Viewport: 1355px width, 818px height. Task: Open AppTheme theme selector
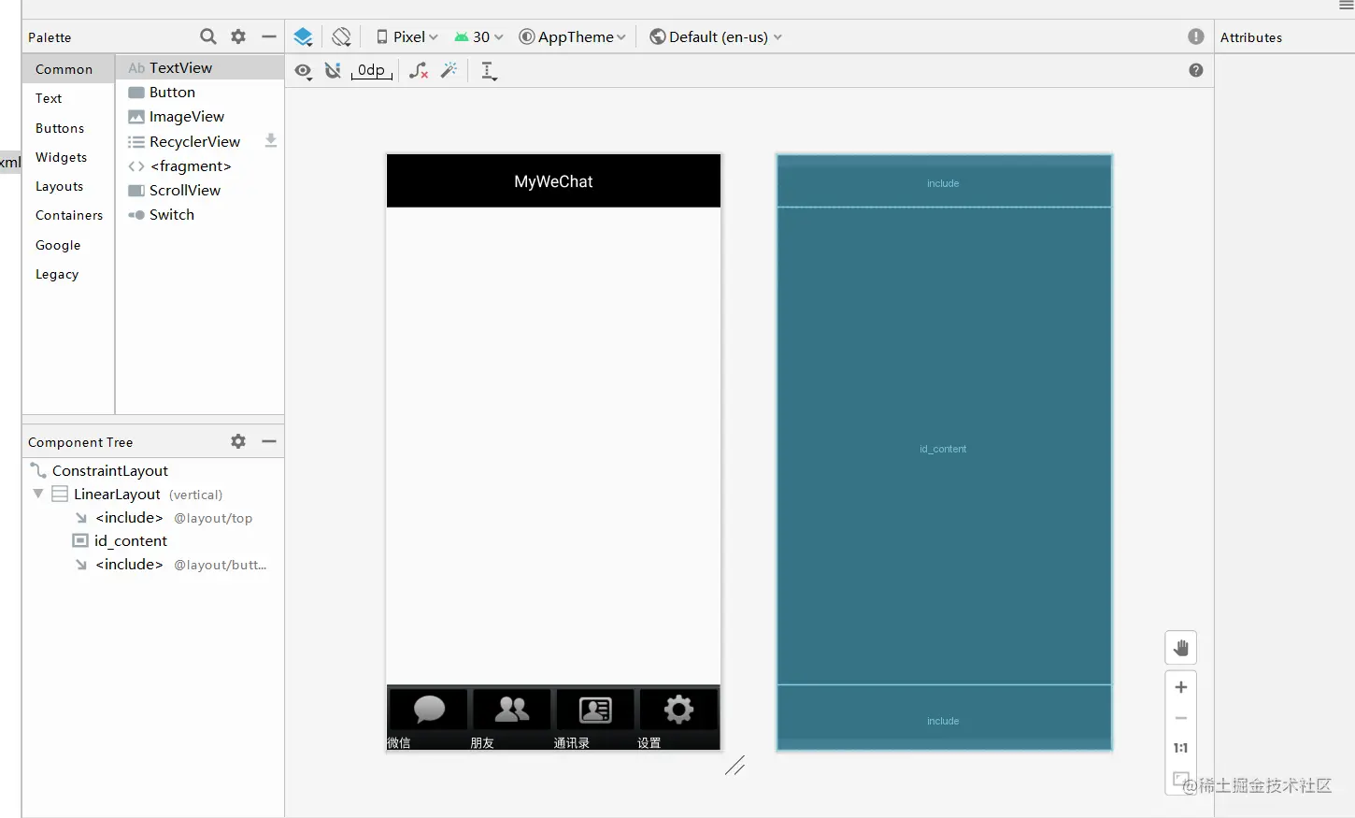tap(572, 36)
